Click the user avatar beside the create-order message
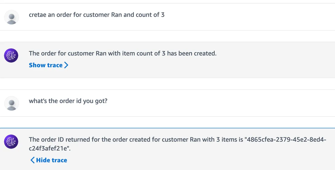335x170 pixels. pos(11,17)
